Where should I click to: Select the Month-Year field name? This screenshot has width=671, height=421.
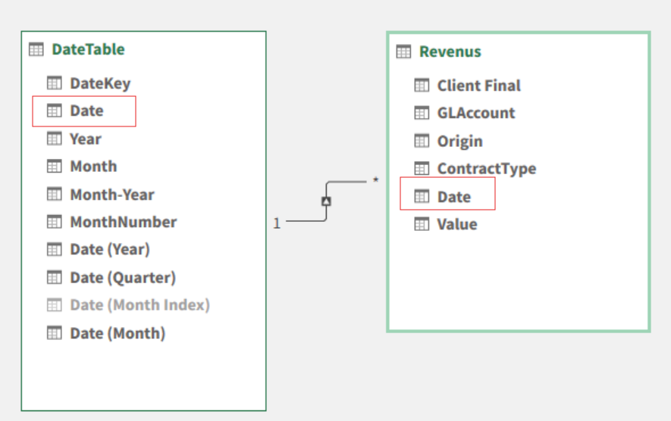(112, 195)
